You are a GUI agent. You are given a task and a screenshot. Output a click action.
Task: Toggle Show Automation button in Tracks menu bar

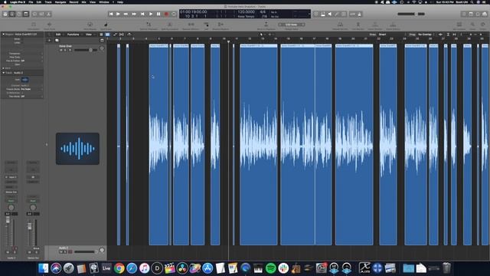pos(115,34)
